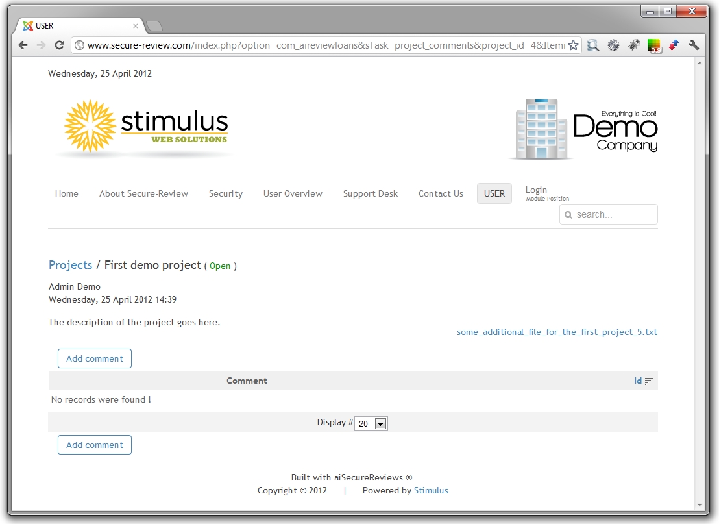Select the USER menu item

(x=494, y=193)
